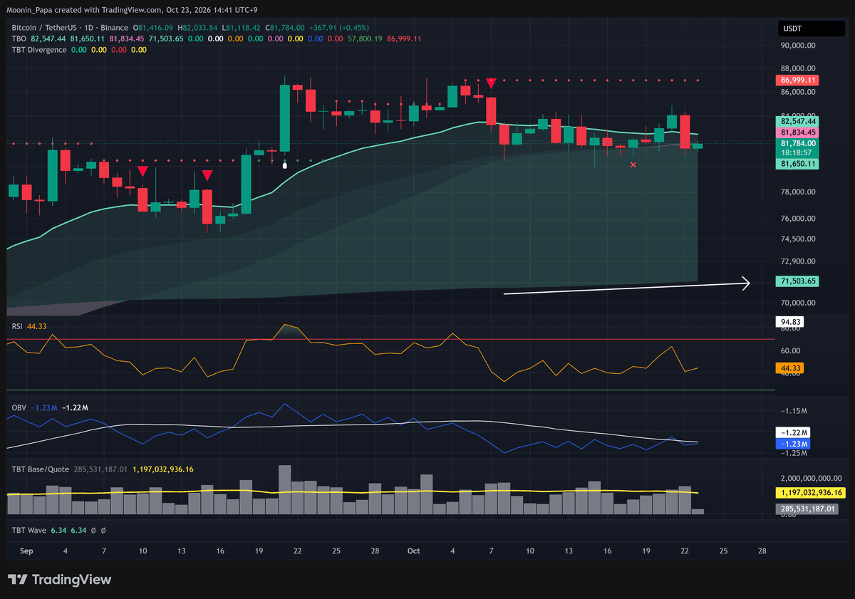Image resolution: width=855 pixels, height=599 pixels.
Task: Click the 78,000.00 tick on the price axis
Action: click(x=797, y=192)
